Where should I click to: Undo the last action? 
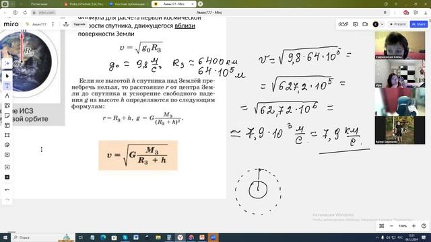pos(7,190)
